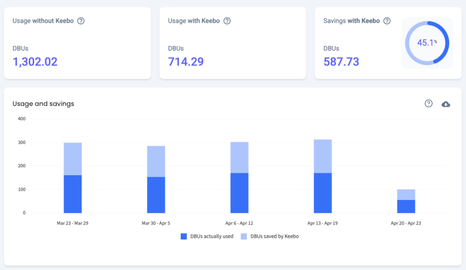Image resolution: width=466 pixels, height=270 pixels.
Task: Click the value '714.29'
Action: [186, 62]
